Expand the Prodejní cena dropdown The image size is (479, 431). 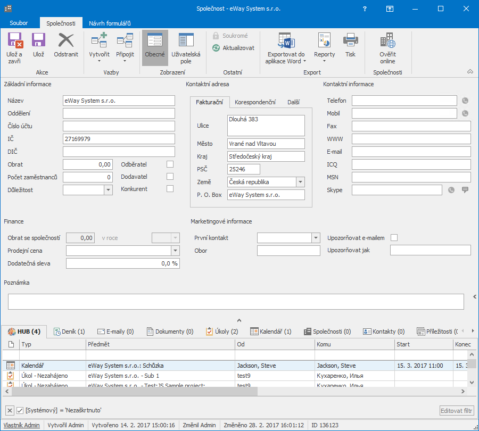pyautogui.click(x=175, y=251)
